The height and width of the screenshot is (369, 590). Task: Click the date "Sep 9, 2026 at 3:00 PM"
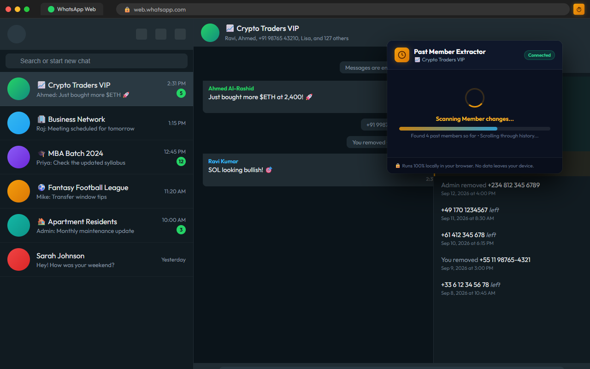[x=467, y=268]
